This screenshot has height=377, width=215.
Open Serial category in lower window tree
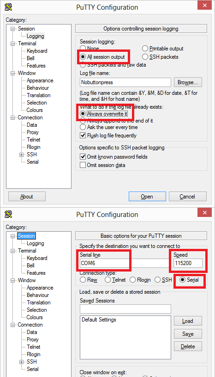point(33,369)
